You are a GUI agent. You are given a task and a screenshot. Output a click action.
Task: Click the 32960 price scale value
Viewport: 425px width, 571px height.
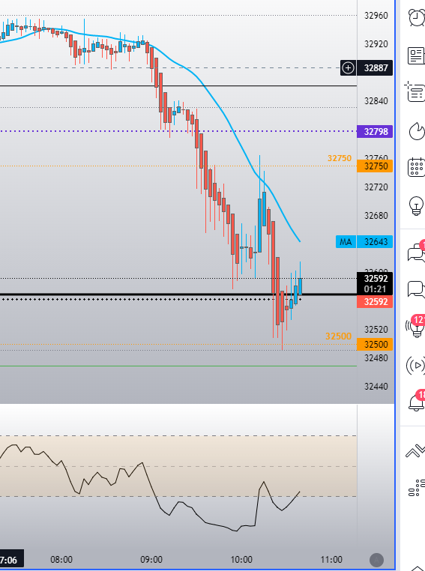[x=376, y=16]
